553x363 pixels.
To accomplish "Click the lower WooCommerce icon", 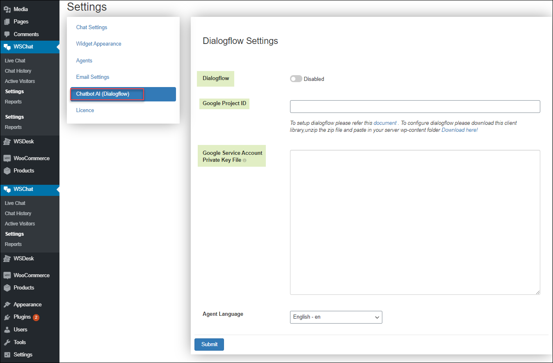I will click(x=7, y=276).
